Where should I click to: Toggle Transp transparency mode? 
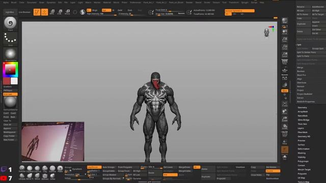(285, 142)
